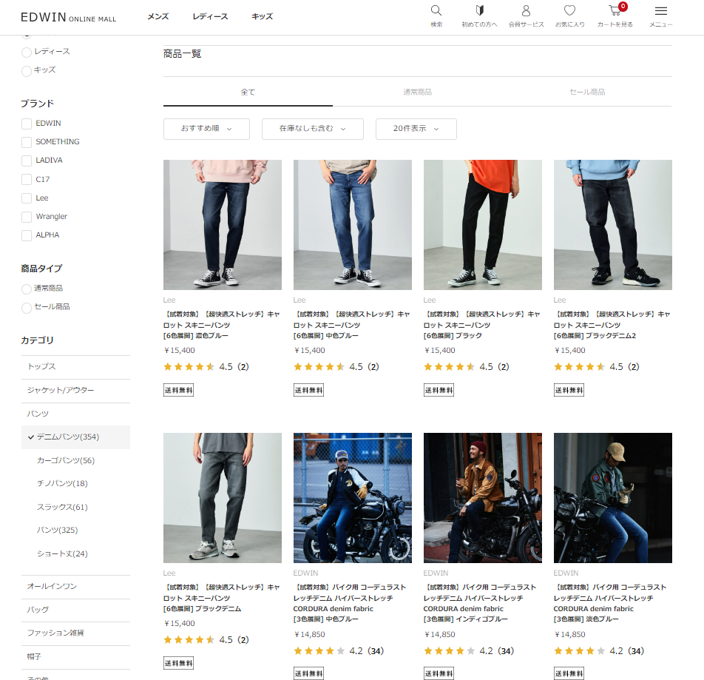The height and width of the screenshot is (680, 704).
Task: Switch to the 通常商品 tab
Action: point(417,92)
